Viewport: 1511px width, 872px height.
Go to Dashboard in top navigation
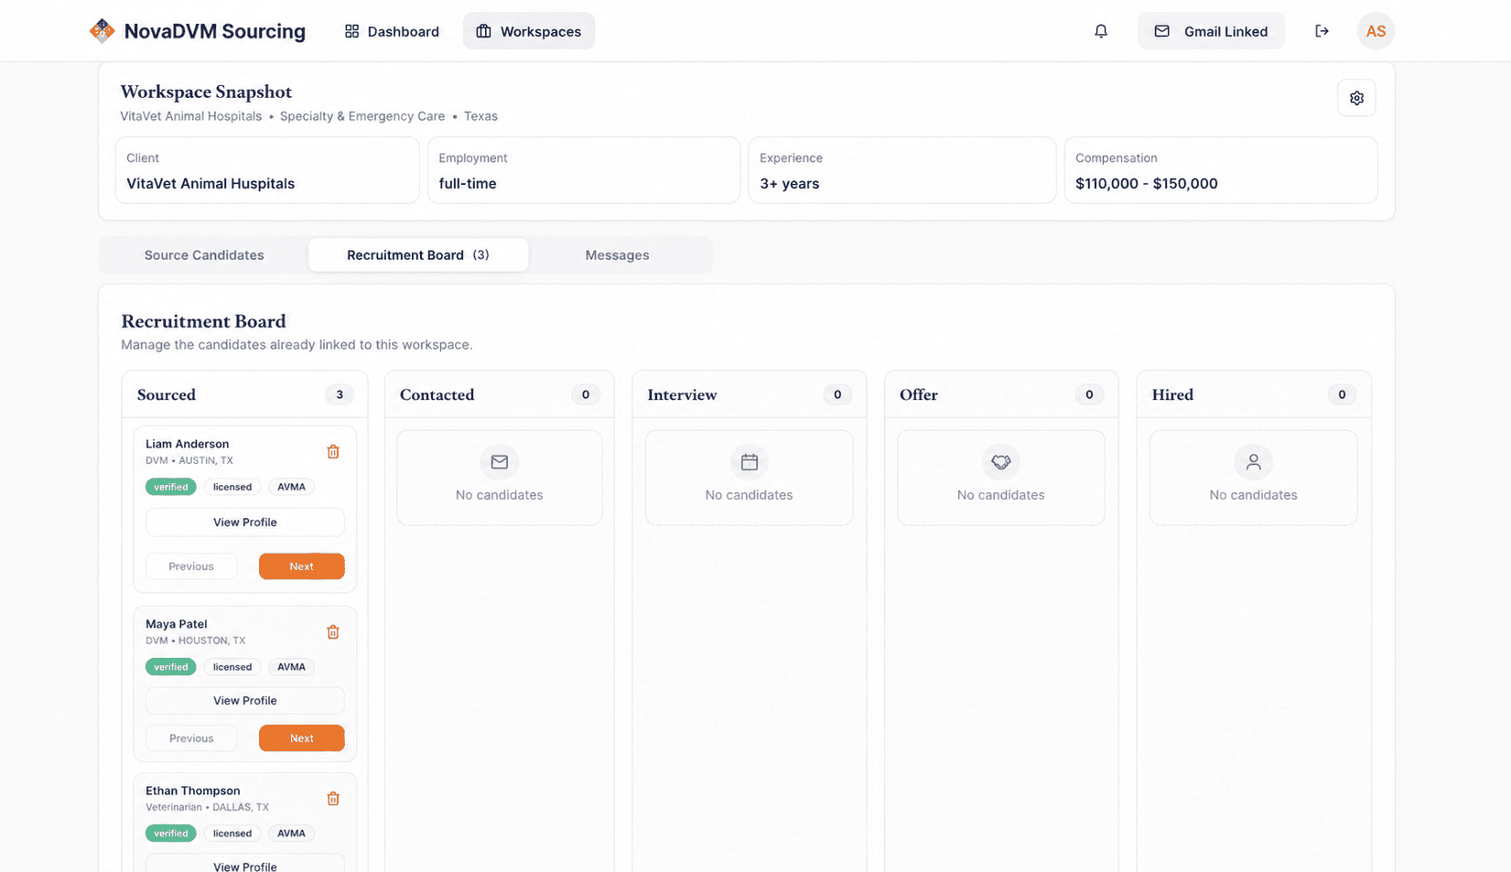pyautogui.click(x=392, y=31)
